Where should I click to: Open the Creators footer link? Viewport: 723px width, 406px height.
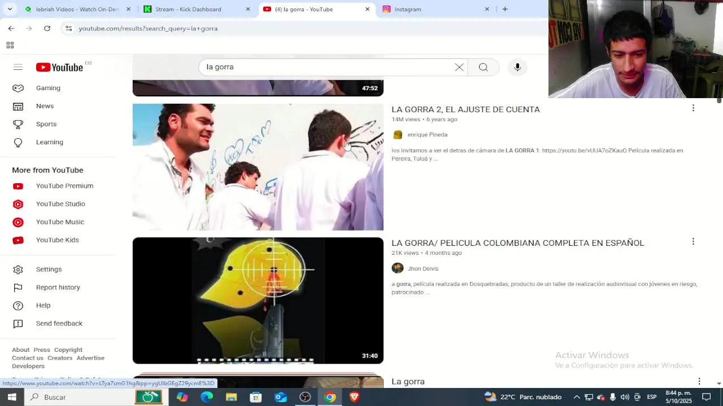(x=60, y=358)
